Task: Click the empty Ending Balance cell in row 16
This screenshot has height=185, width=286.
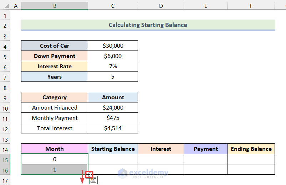Action: tap(251, 170)
